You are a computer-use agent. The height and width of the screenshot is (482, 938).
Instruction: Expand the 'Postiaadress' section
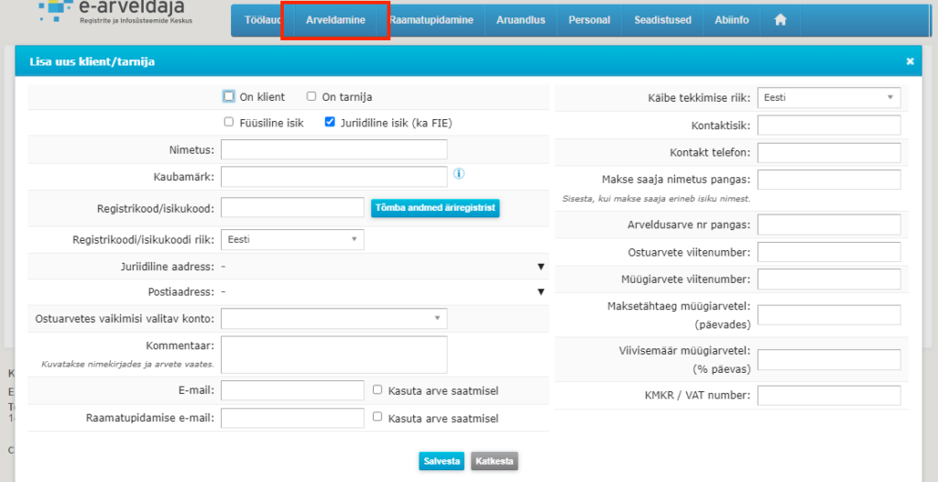pos(540,292)
